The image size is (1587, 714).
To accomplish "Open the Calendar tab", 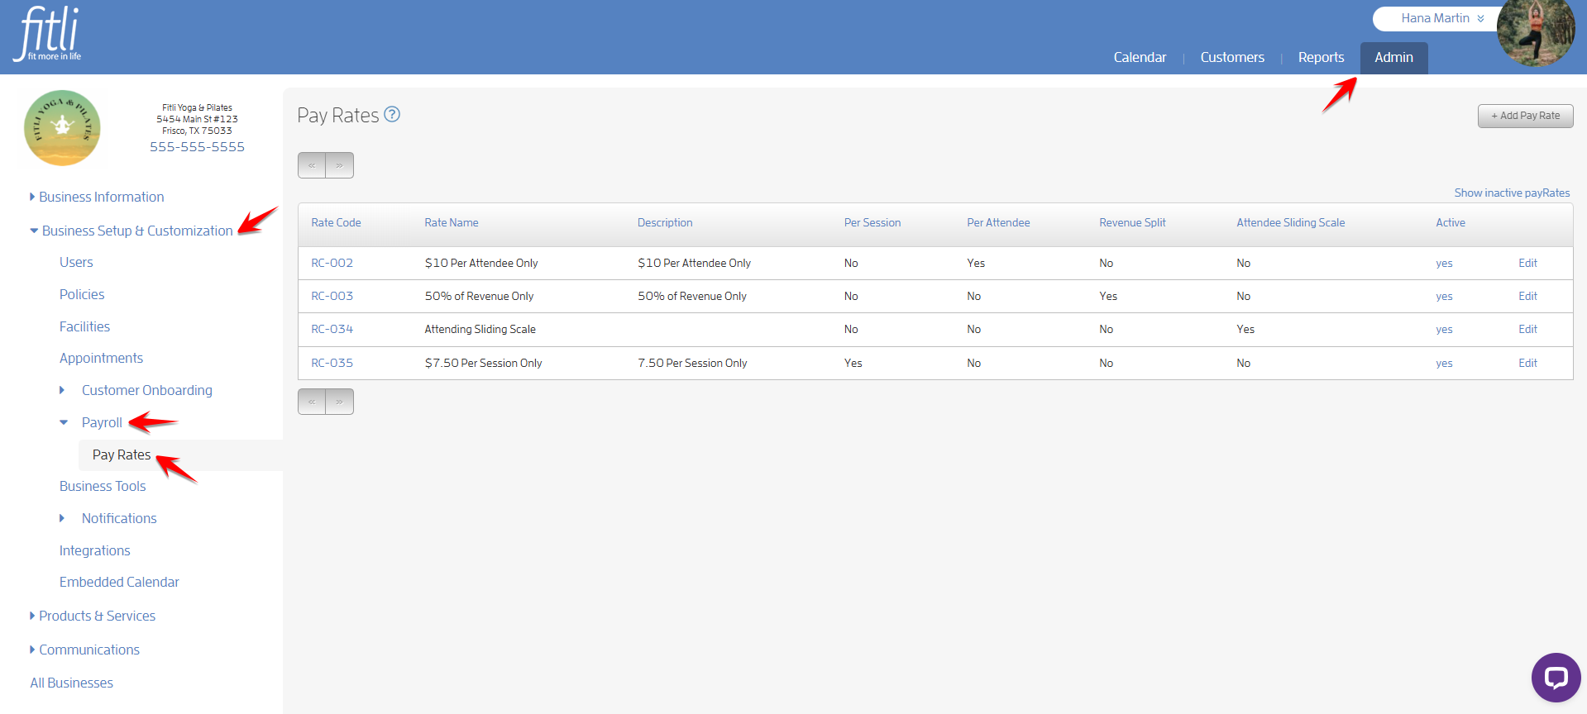I will coord(1140,57).
